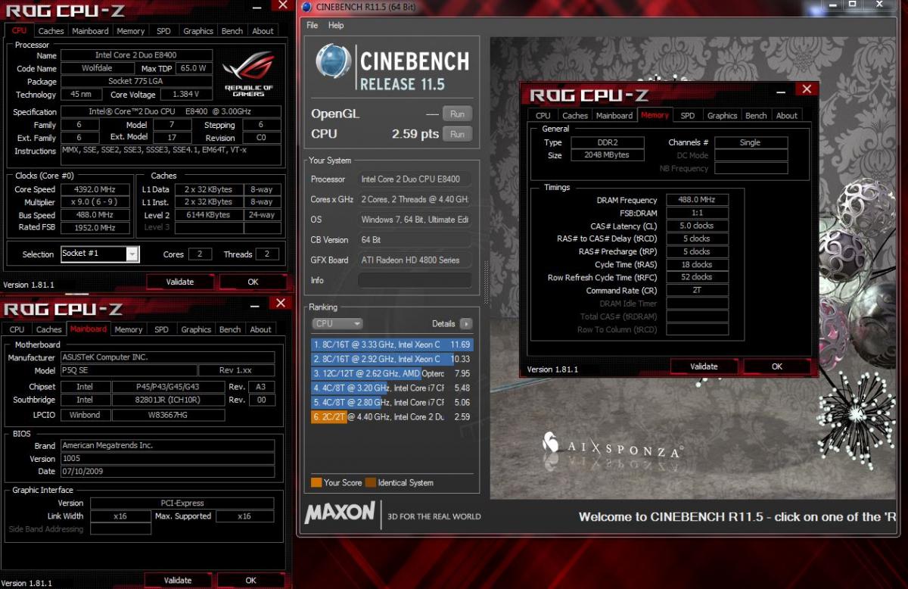
Task: Select Bench tab in right CPU-Z window
Action: point(756,115)
